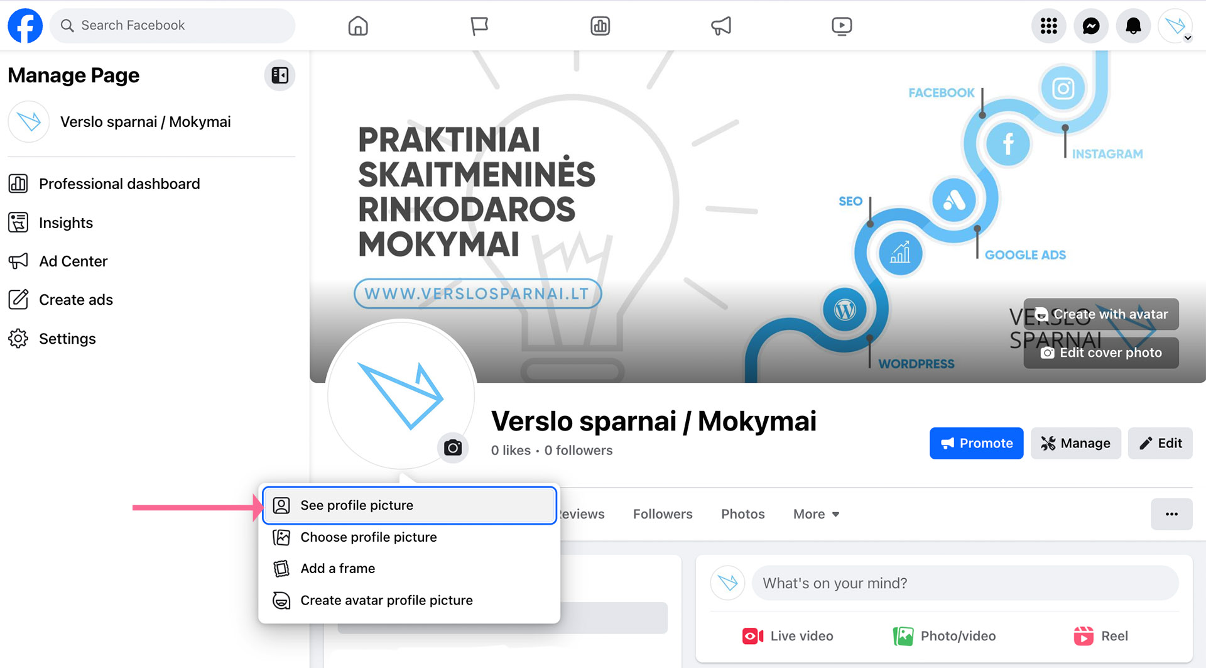Click the Insights sidebar icon
The height and width of the screenshot is (668, 1206).
click(18, 223)
